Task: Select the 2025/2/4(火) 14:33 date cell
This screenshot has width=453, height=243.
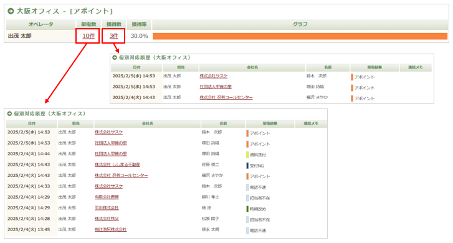Action: 29,186
